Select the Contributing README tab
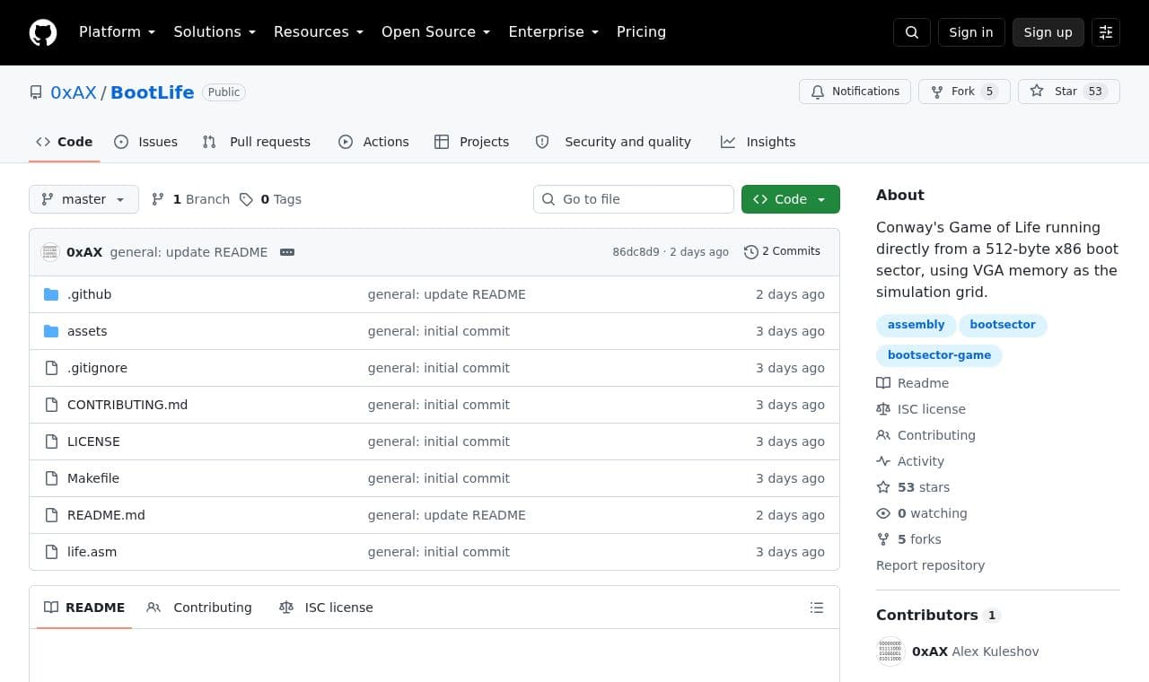The image size is (1149, 682). coord(199,608)
